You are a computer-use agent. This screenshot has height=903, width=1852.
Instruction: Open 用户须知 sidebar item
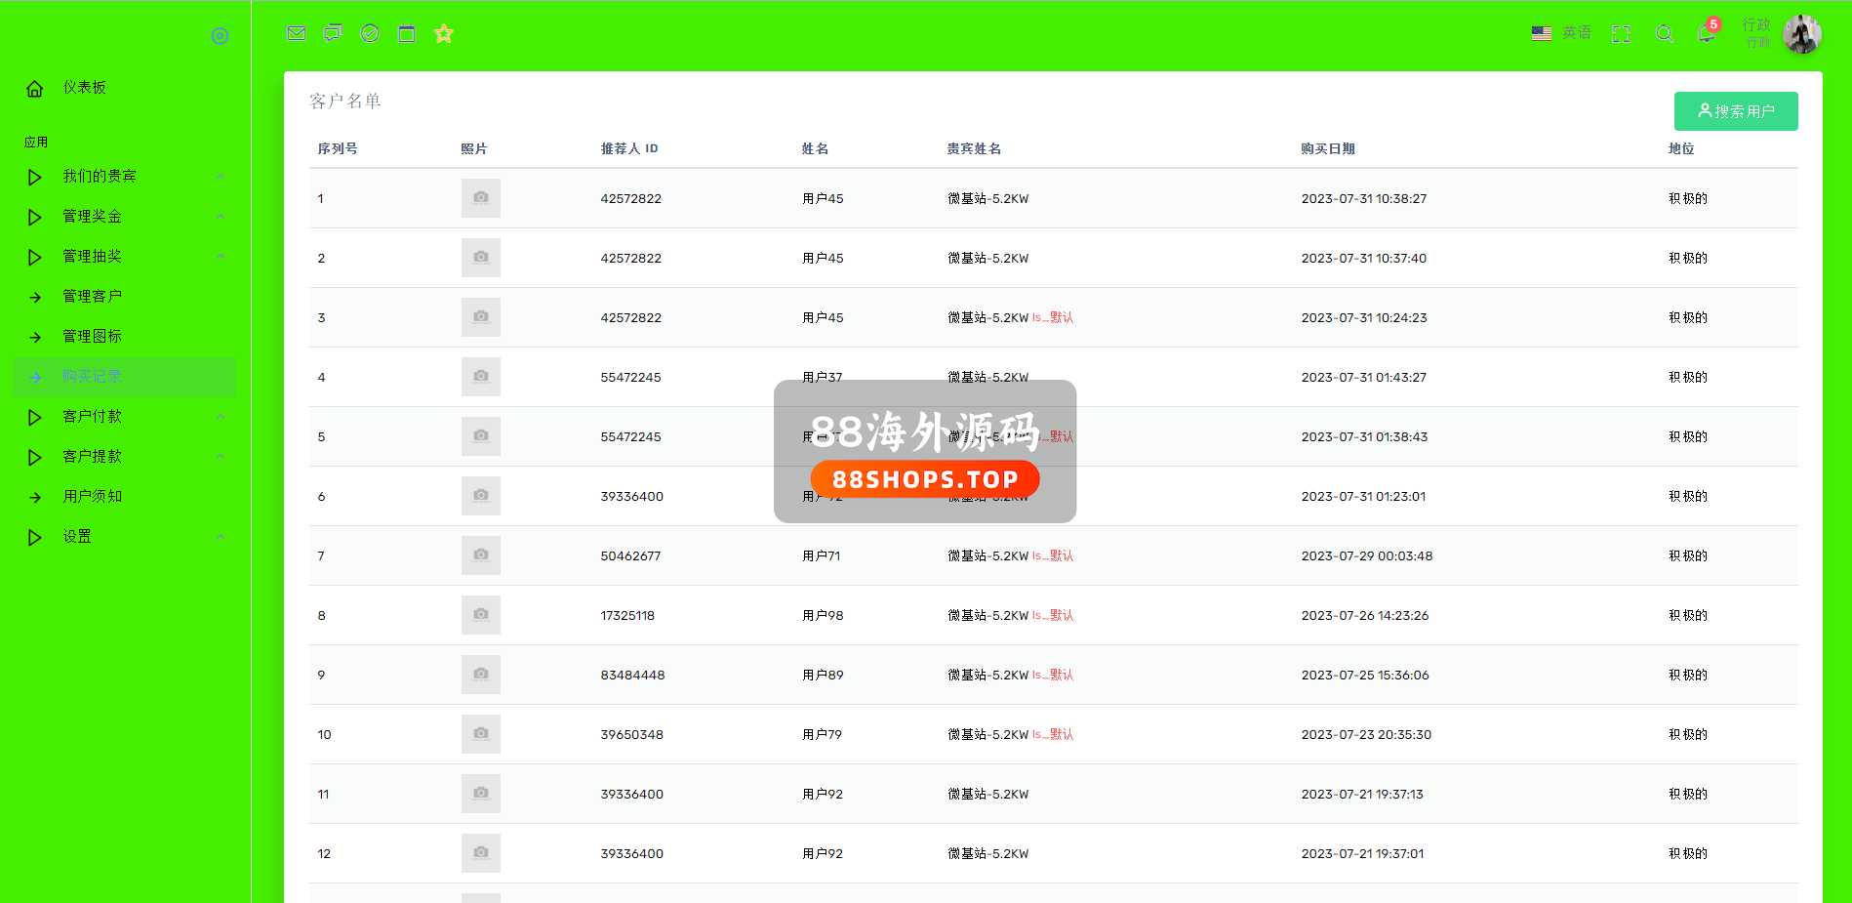pos(93,497)
